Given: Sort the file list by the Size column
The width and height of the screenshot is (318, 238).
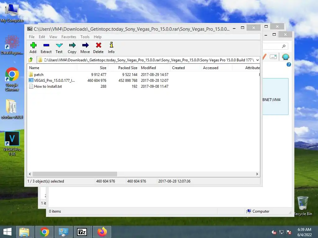Looking at the screenshot, I should click(x=93, y=68).
